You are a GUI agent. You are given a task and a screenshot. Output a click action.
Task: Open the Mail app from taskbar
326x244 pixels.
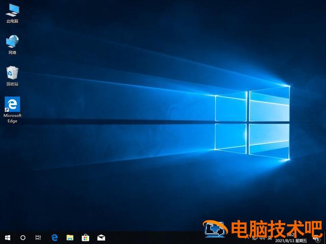(x=101, y=238)
